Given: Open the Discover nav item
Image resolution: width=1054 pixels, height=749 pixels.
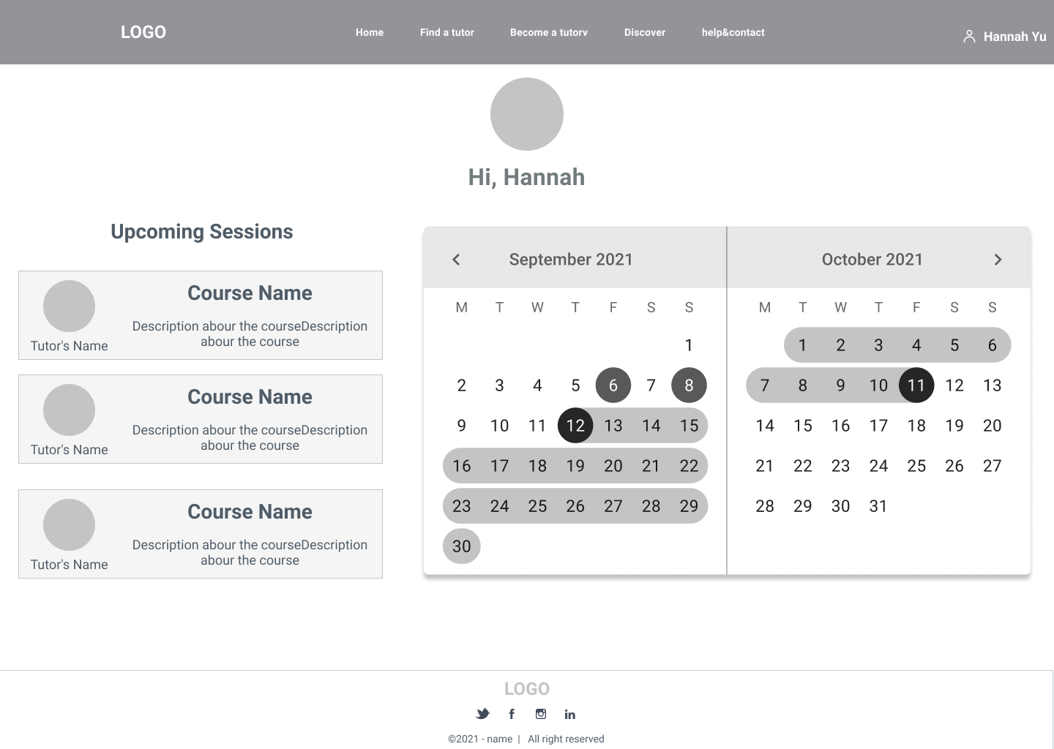Looking at the screenshot, I should click(645, 32).
